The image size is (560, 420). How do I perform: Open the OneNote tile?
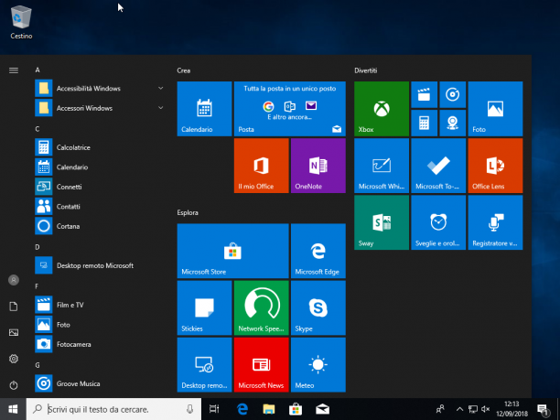[x=318, y=166]
